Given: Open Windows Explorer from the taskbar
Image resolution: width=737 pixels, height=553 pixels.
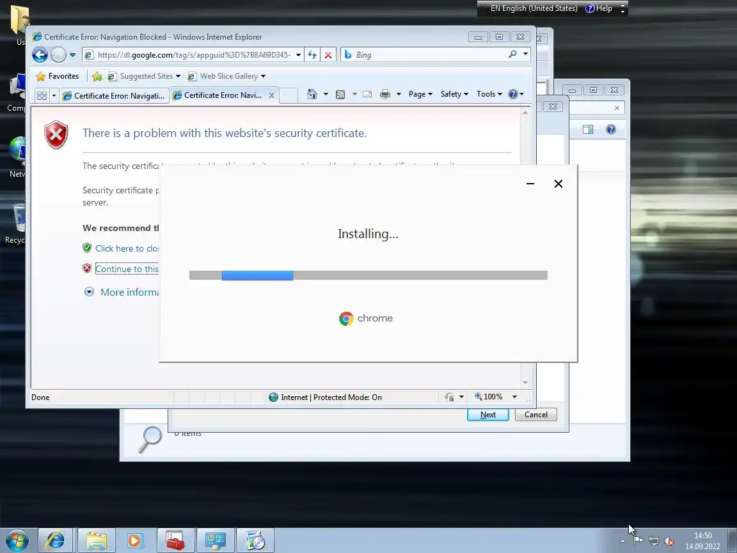Looking at the screenshot, I should pyautogui.click(x=97, y=541).
